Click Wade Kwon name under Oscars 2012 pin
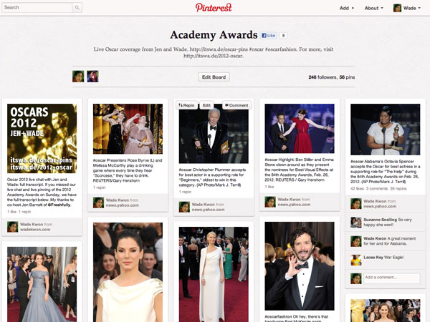The image size is (430, 322). tap(32, 224)
